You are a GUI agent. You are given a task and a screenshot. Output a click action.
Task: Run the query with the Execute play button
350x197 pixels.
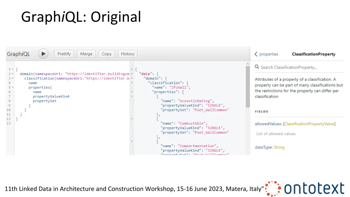[43, 54]
